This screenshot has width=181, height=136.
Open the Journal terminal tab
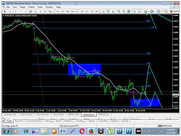click(x=125, y=121)
